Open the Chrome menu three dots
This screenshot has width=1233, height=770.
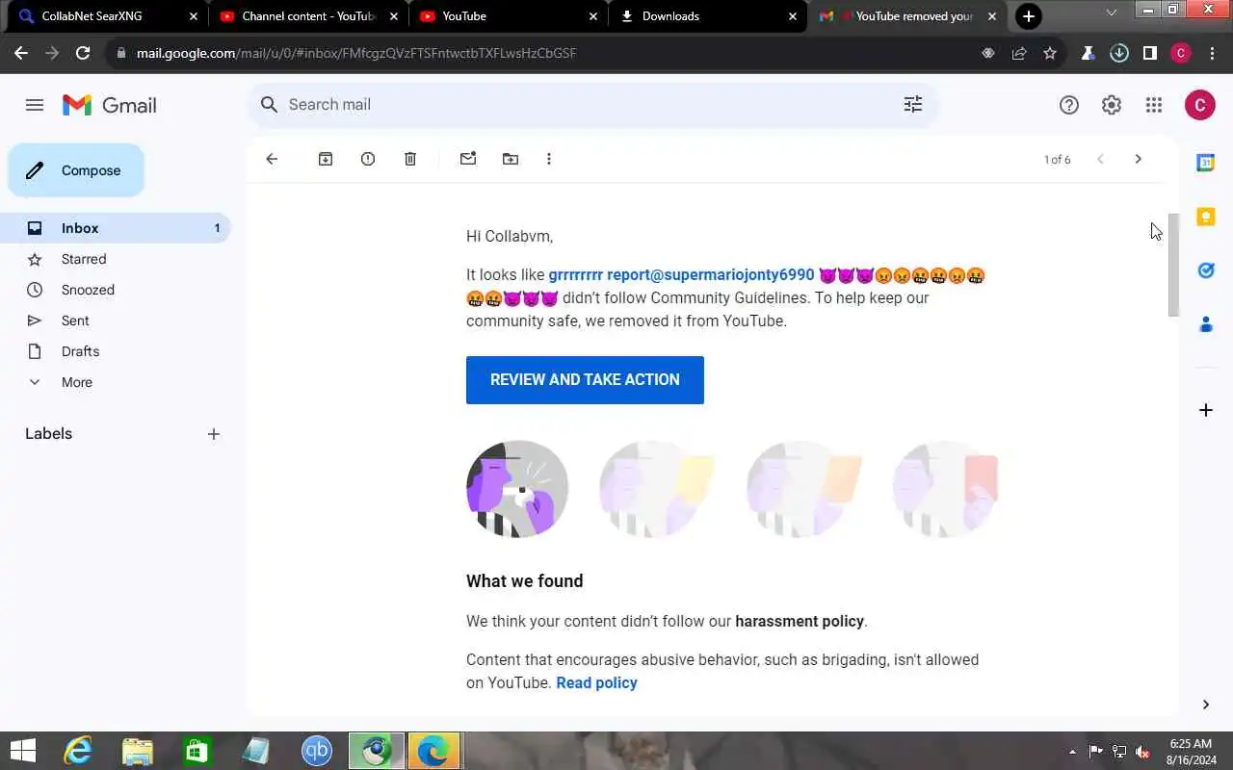click(x=1213, y=53)
